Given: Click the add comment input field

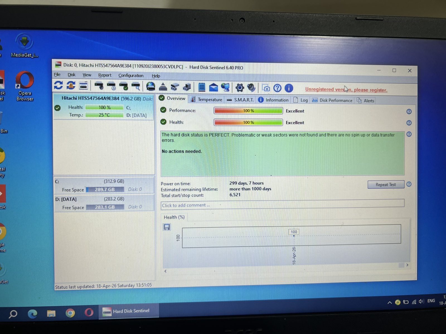Looking at the screenshot, I should point(282,205).
